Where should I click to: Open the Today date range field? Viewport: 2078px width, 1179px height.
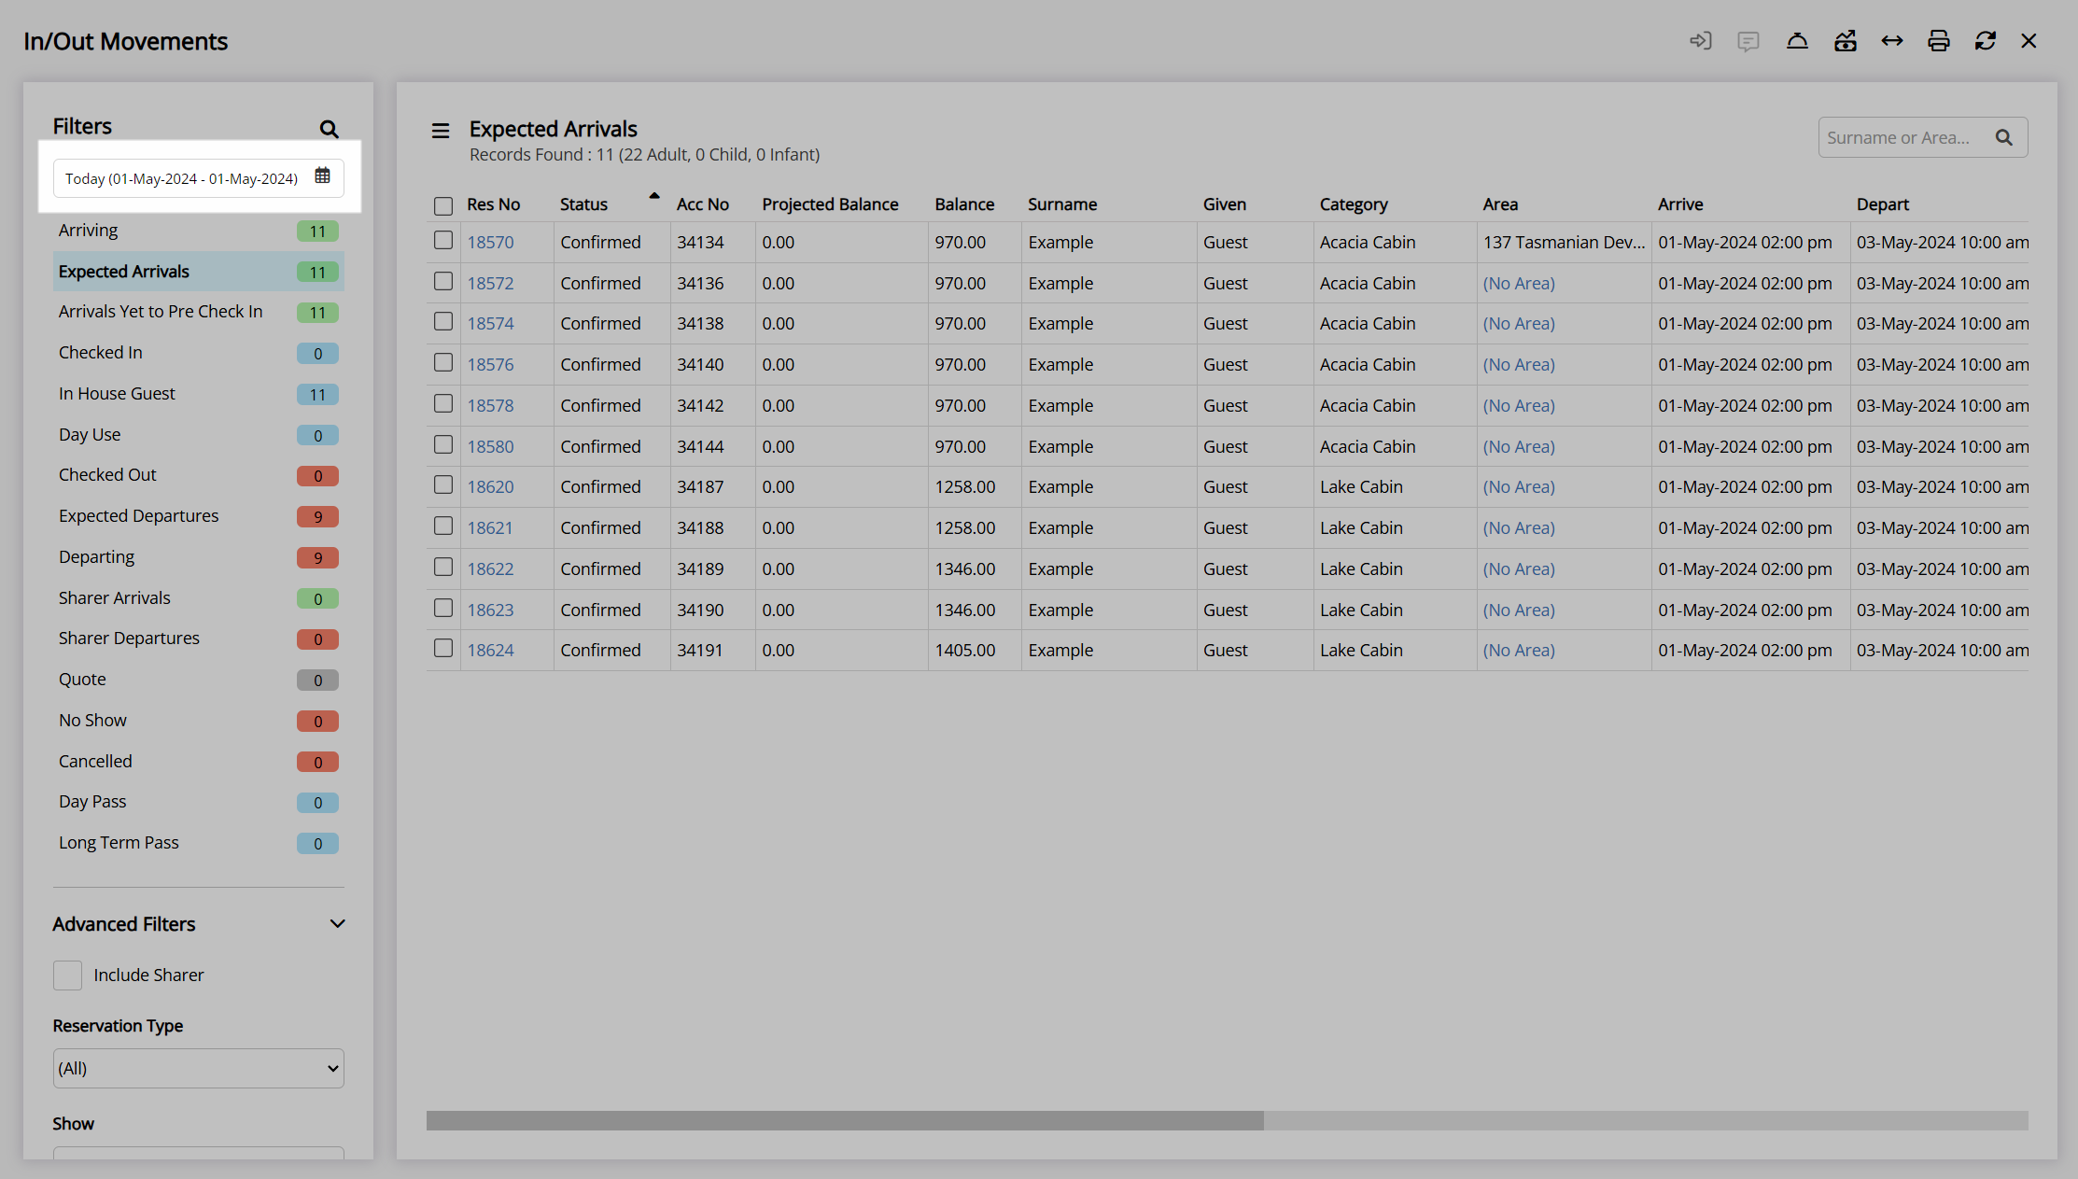pyautogui.click(x=198, y=177)
